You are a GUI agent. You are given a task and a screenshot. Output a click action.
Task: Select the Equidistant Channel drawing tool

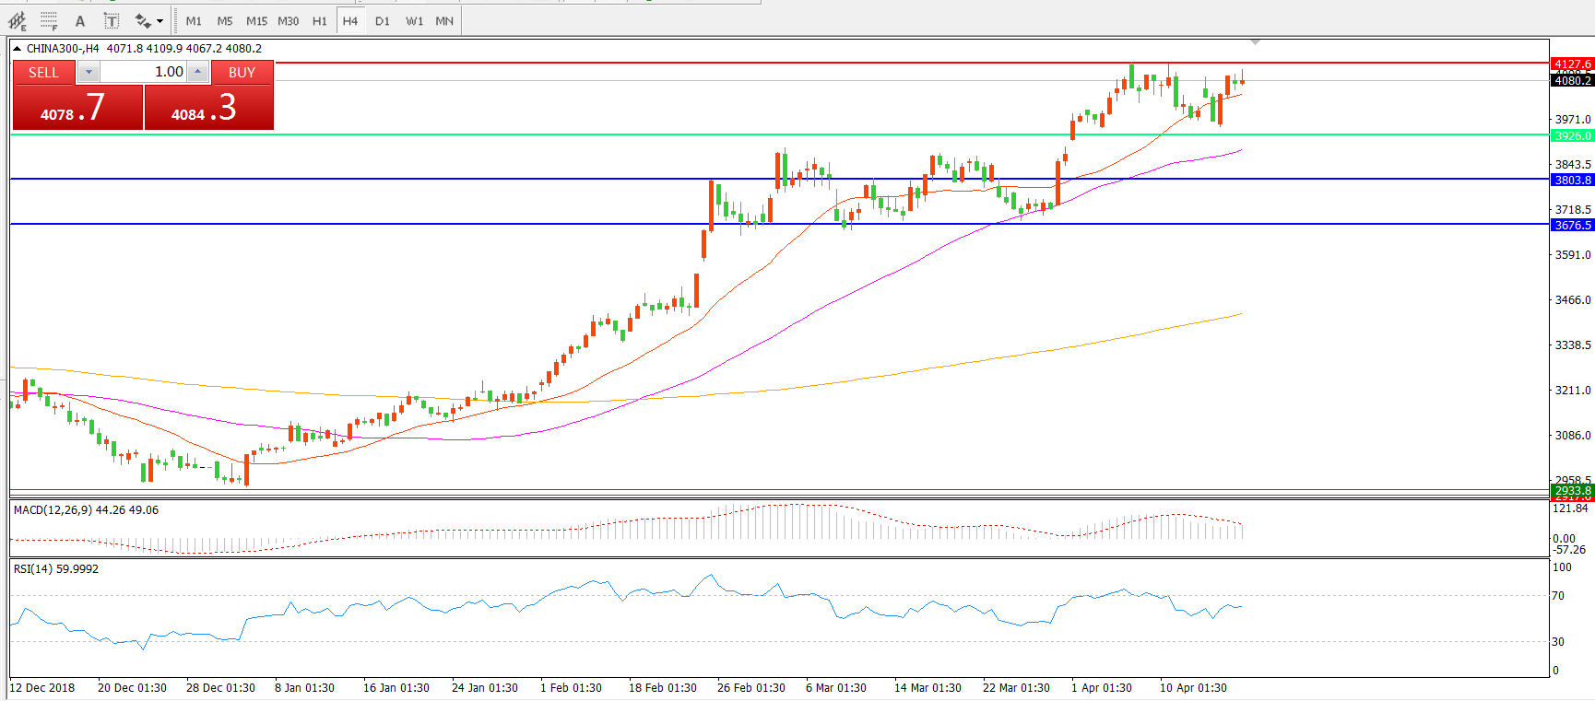click(18, 20)
